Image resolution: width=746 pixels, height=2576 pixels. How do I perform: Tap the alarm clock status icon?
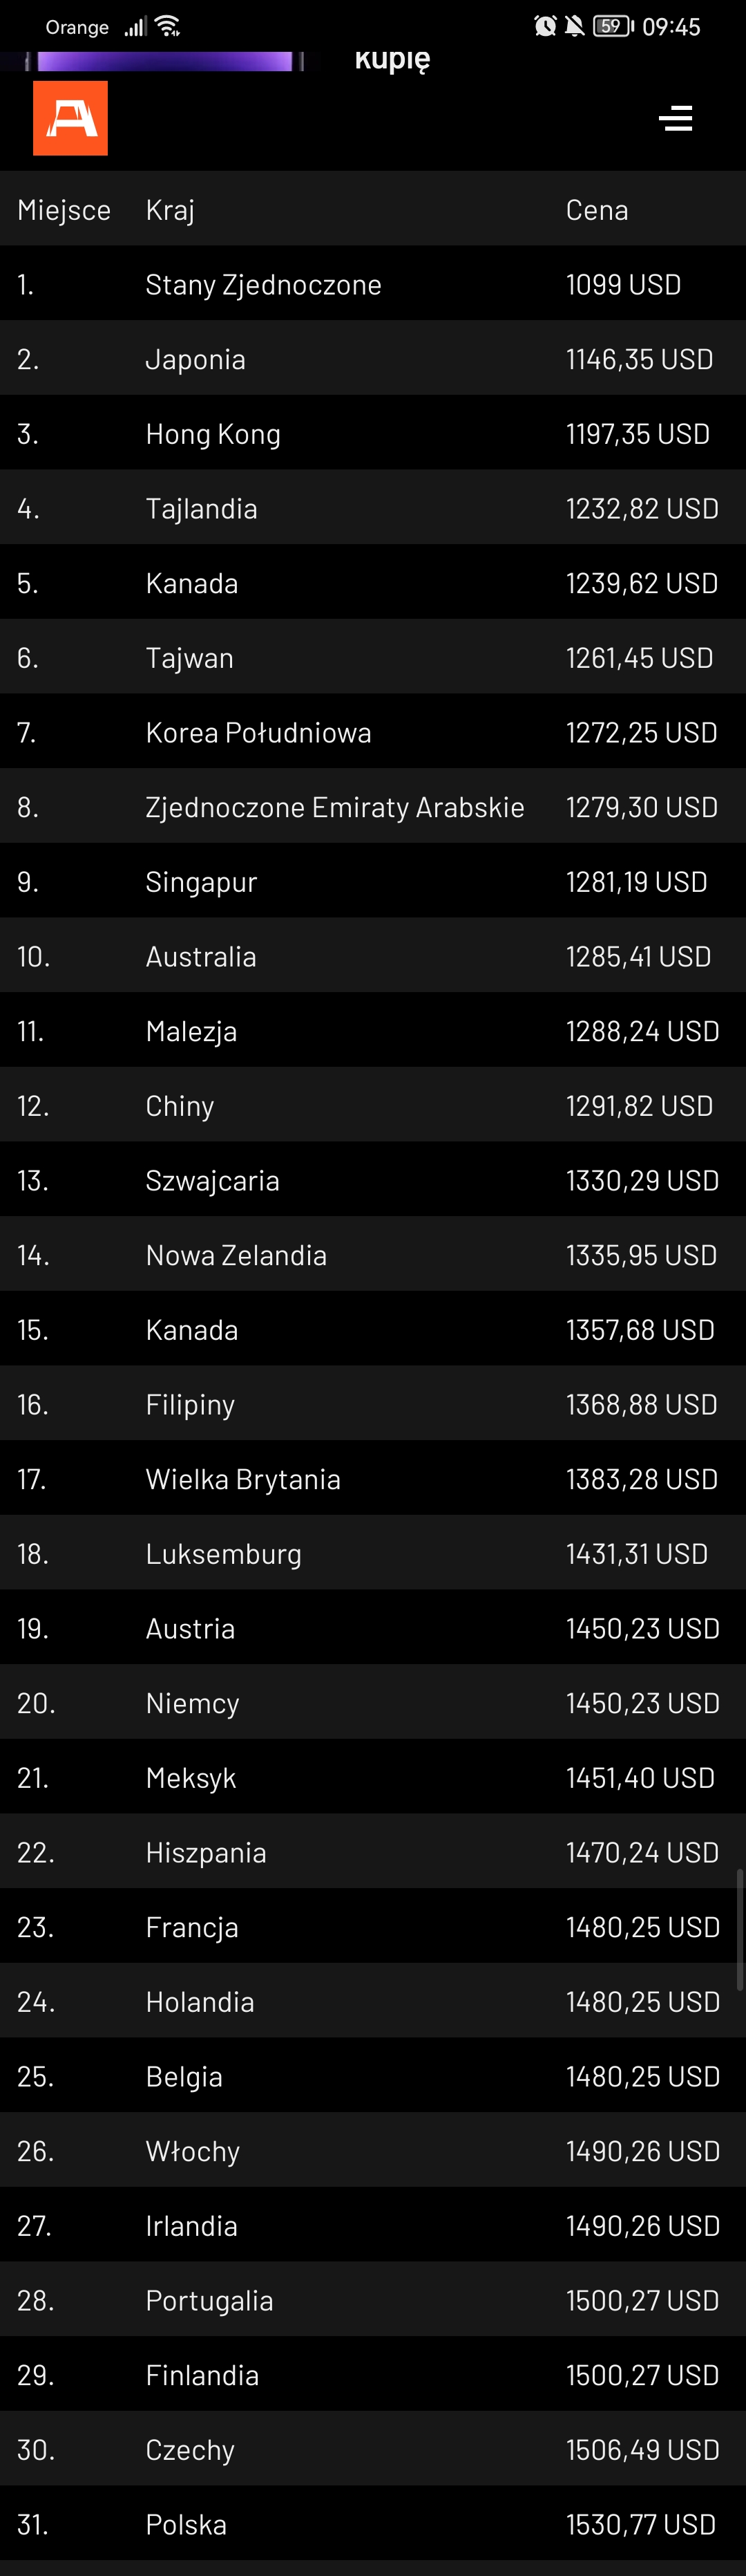click(x=544, y=26)
